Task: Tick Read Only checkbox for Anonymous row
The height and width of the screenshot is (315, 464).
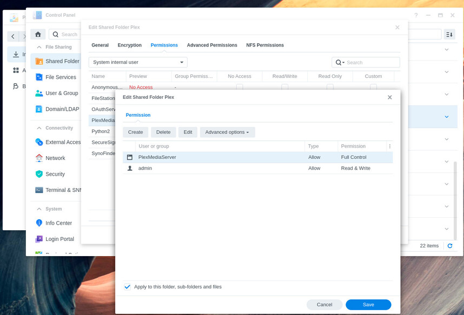Action: (330, 87)
